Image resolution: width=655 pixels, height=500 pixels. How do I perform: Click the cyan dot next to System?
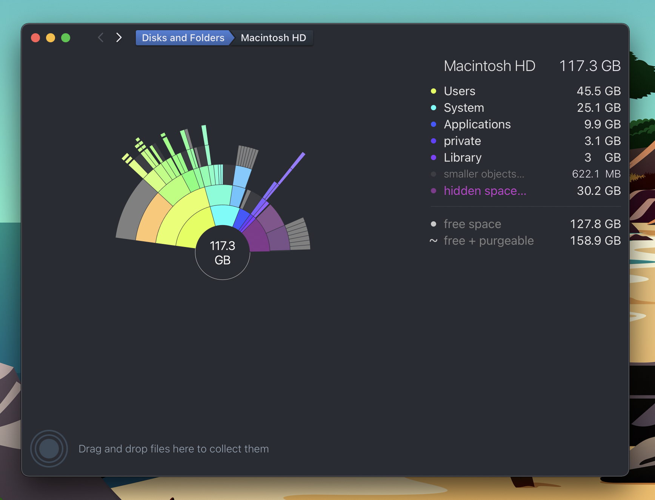click(x=433, y=108)
